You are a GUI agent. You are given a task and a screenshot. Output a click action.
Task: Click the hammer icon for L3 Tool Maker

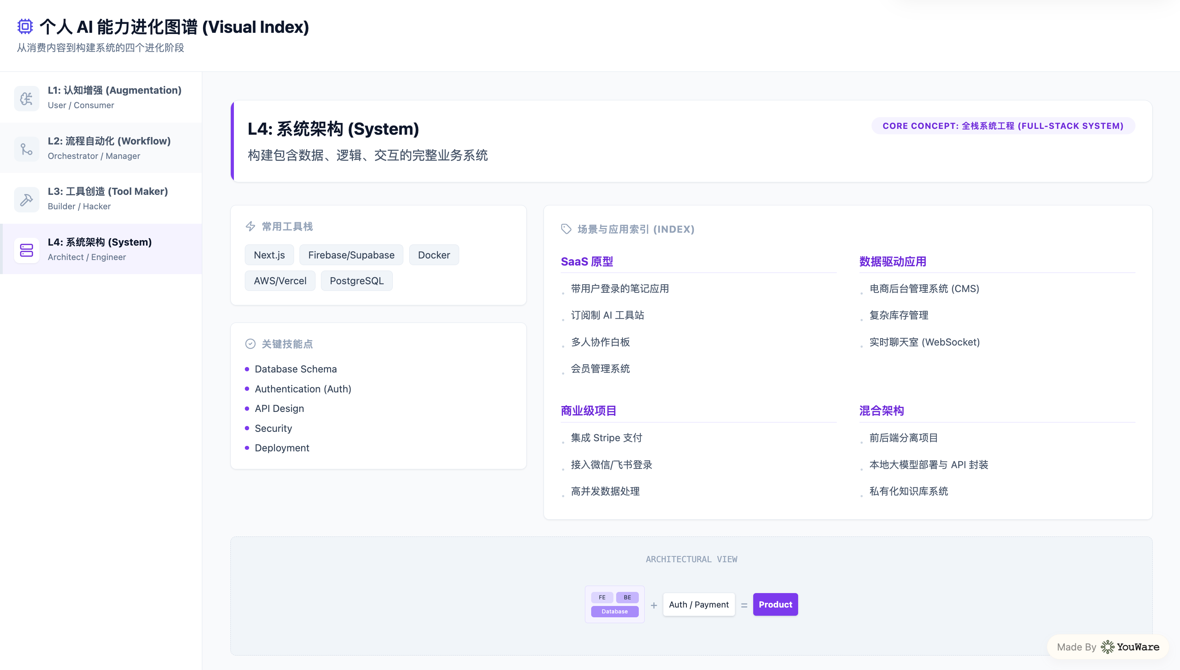coord(27,199)
